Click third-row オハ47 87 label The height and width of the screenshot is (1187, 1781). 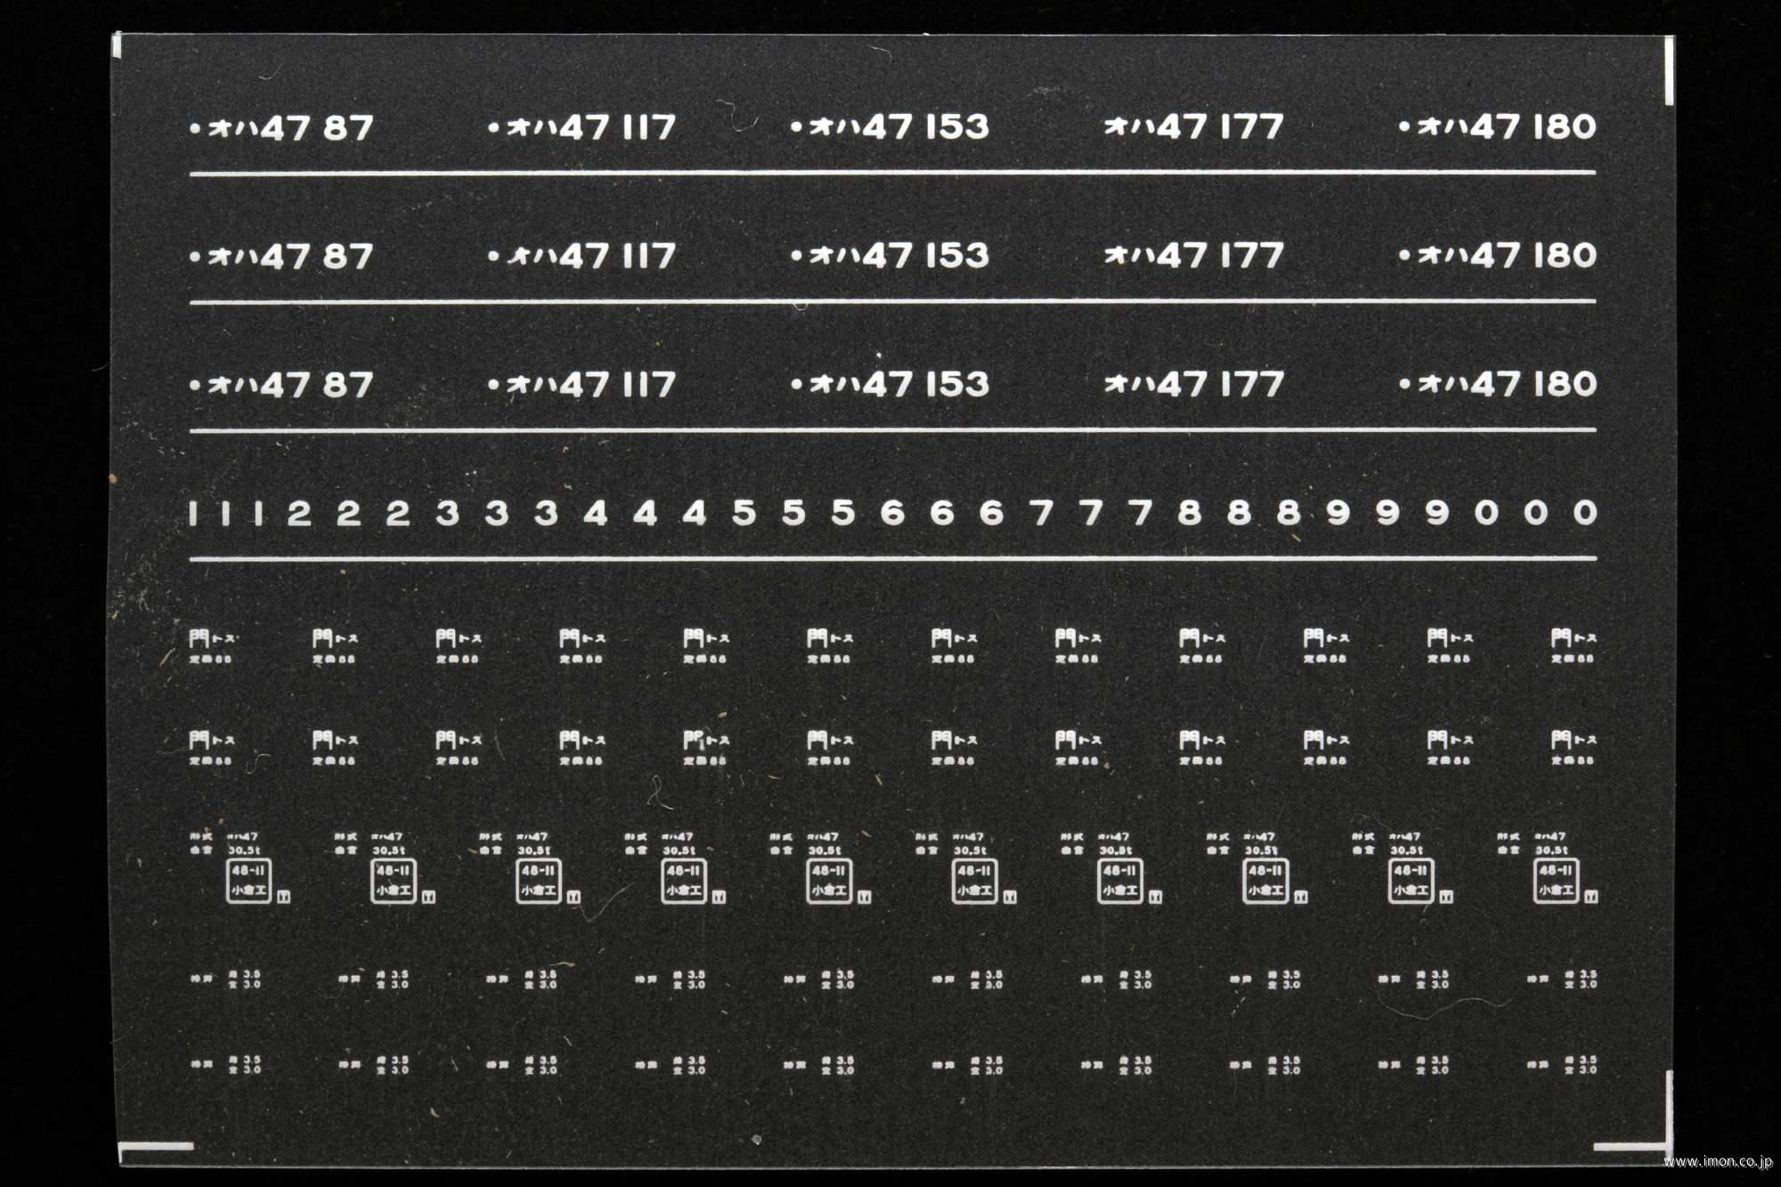[x=281, y=386]
